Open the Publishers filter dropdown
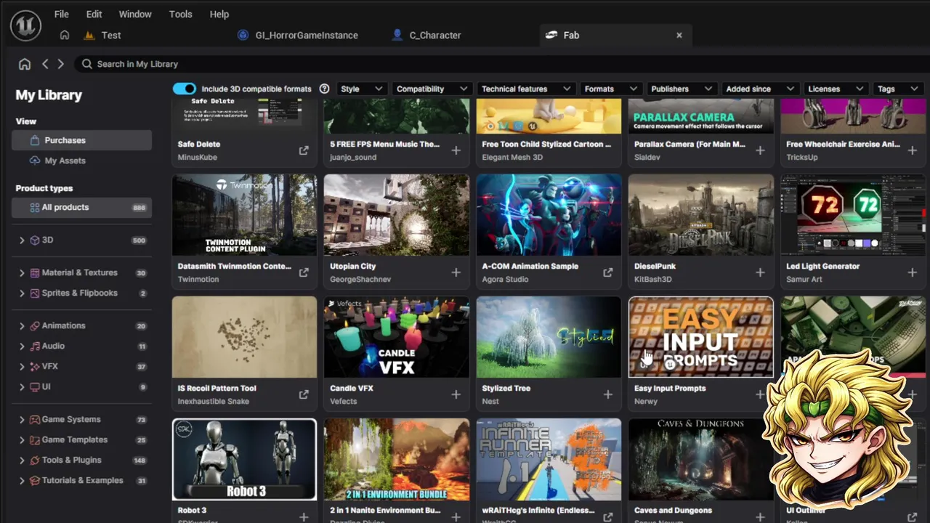Image resolution: width=930 pixels, height=523 pixels. pyautogui.click(x=681, y=89)
